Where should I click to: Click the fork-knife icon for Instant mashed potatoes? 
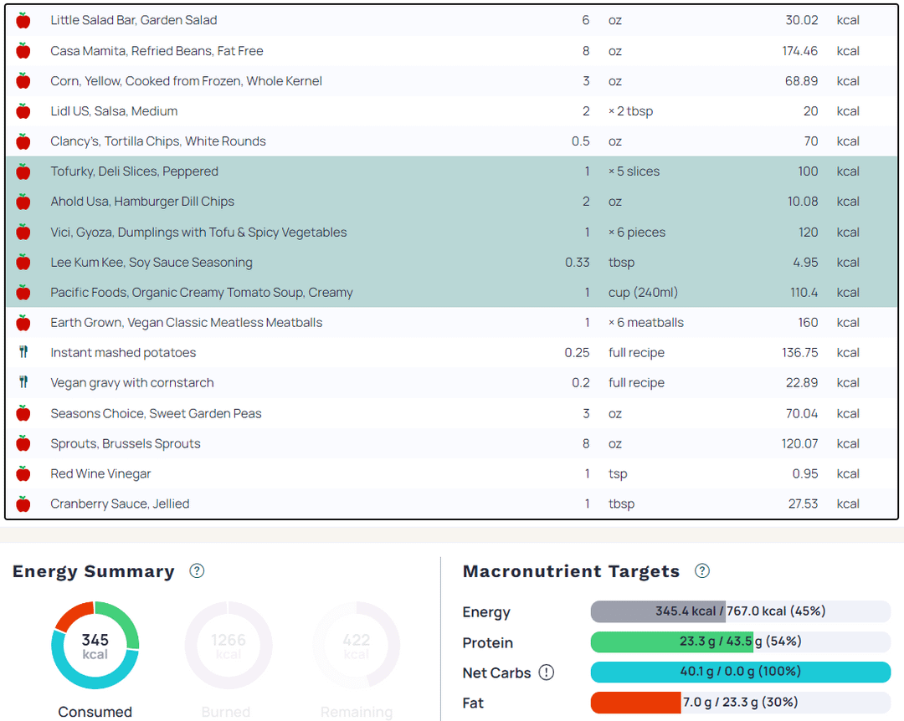23,352
